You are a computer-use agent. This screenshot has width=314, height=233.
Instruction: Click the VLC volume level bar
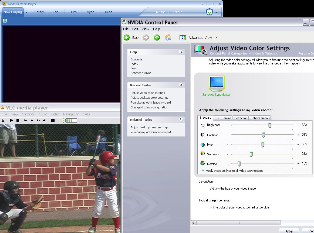coord(71,120)
